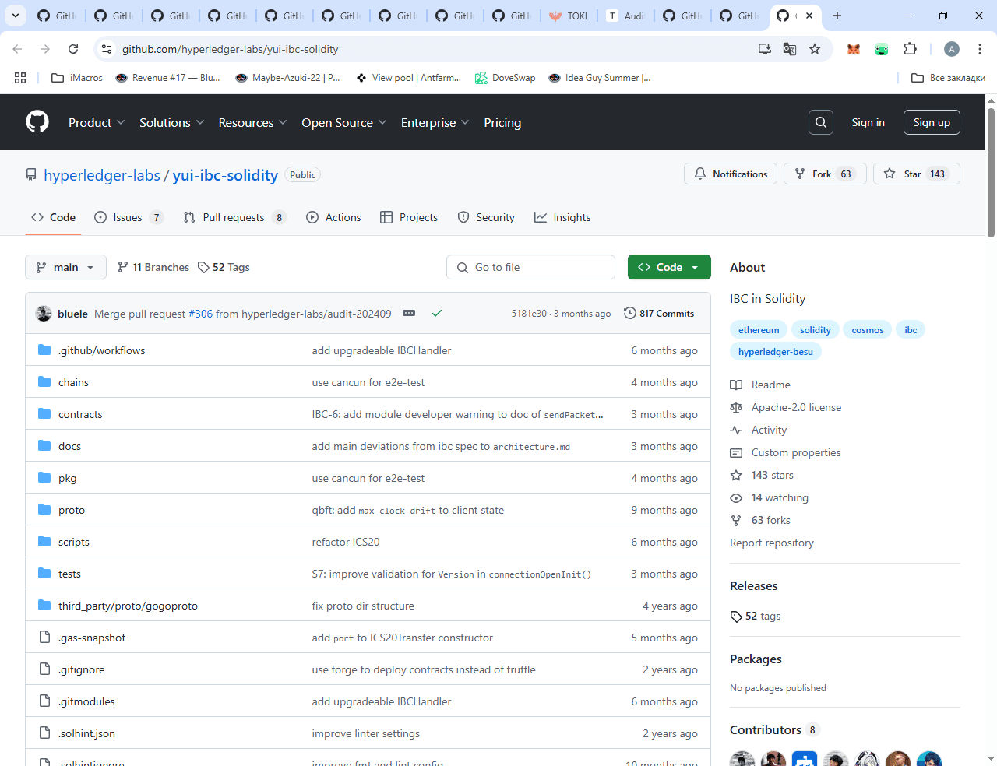This screenshot has height=766, width=997.
Task: Click the Go to file search field
Action: click(x=530, y=267)
